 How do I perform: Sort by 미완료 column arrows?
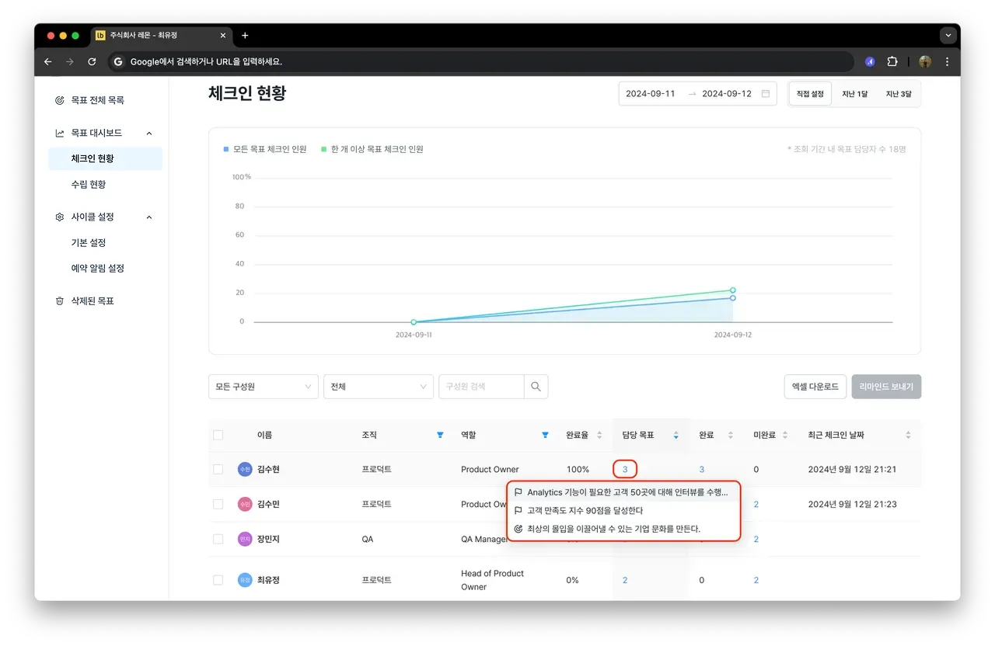pyautogui.click(x=785, y=436)
